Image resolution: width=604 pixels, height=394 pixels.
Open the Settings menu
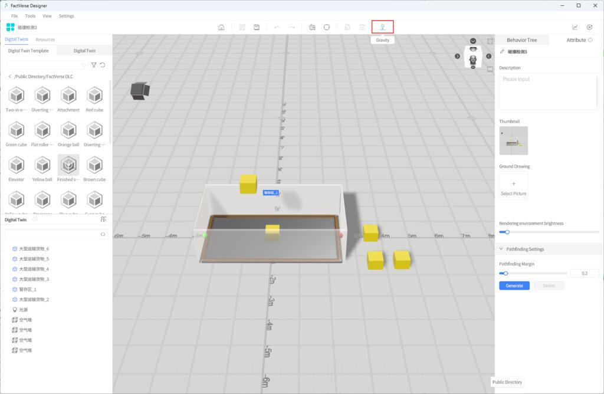(66, 16)
